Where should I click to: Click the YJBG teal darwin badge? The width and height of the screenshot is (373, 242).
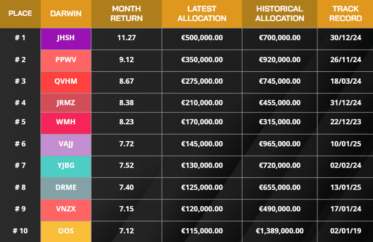(x=66, y=166)
